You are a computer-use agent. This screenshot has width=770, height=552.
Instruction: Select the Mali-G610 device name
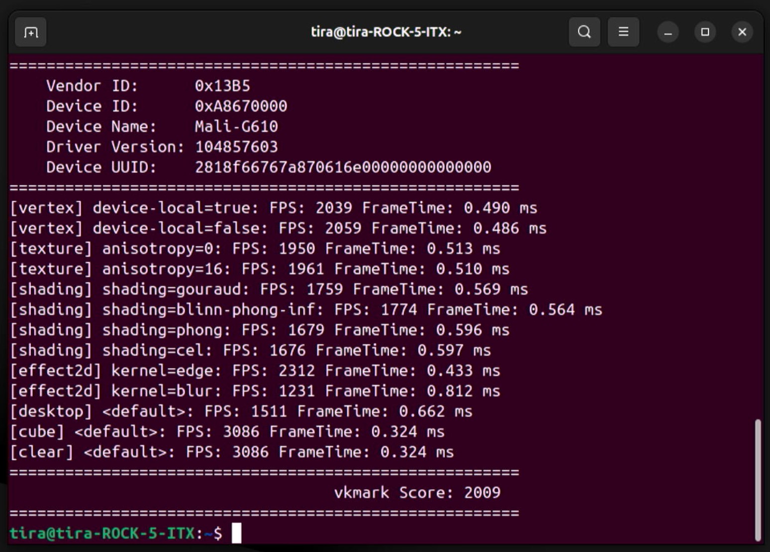[236, 127]
